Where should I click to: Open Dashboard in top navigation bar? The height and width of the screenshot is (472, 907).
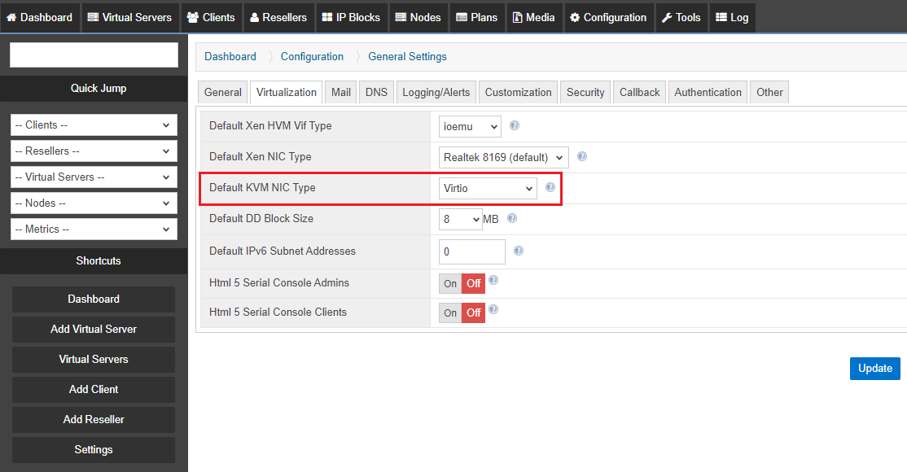point(39,17)
